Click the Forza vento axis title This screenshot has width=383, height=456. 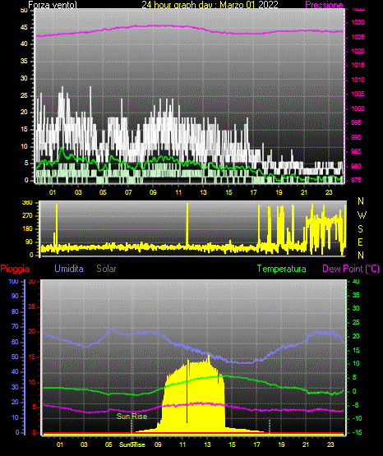point(53,5)
